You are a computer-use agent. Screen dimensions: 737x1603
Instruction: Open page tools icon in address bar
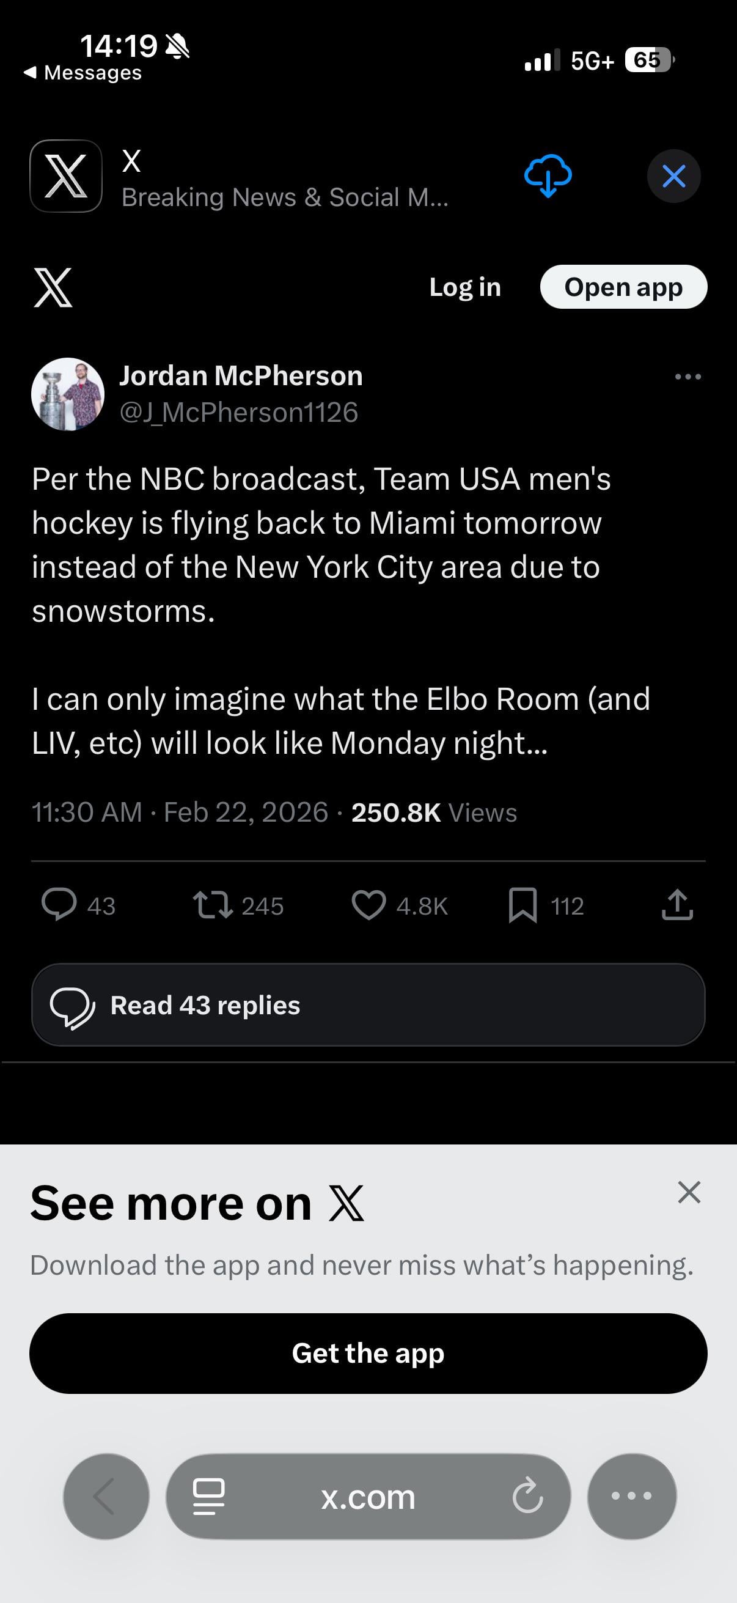[x=208, y=1497]
